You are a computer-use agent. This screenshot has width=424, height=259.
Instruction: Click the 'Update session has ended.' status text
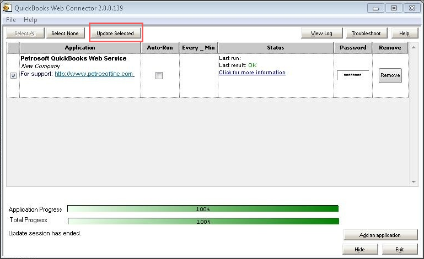tap(45, 233)
